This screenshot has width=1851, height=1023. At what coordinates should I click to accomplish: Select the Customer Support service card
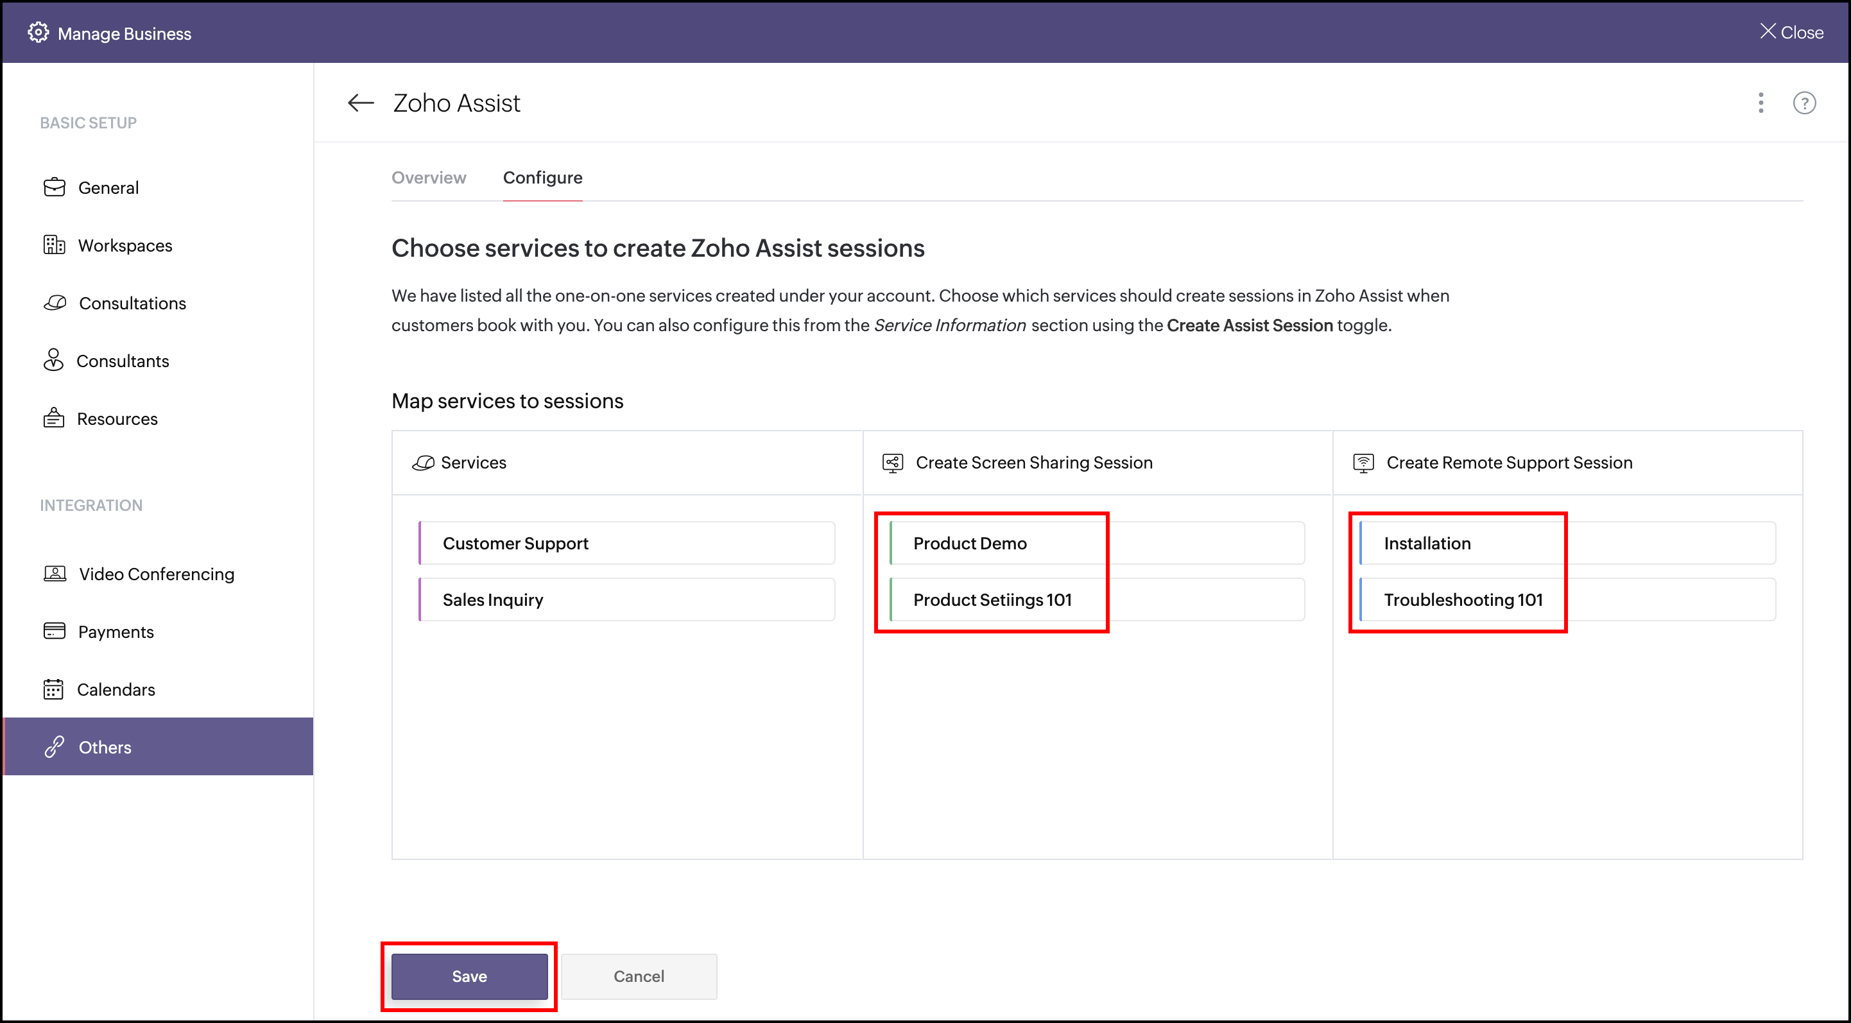pos(626,543)
